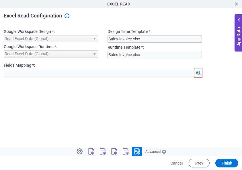Screen dimensions: 242x170
Task: Go to the fourth wizard step, a document-with-gear icon
Action: (x=114, y=151)
